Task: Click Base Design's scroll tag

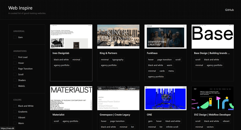Action: [x=198, y=59]
